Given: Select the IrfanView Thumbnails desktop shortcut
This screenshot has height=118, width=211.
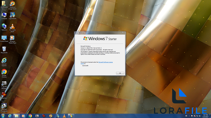Looking at the screenshot, I should (4, 107).
